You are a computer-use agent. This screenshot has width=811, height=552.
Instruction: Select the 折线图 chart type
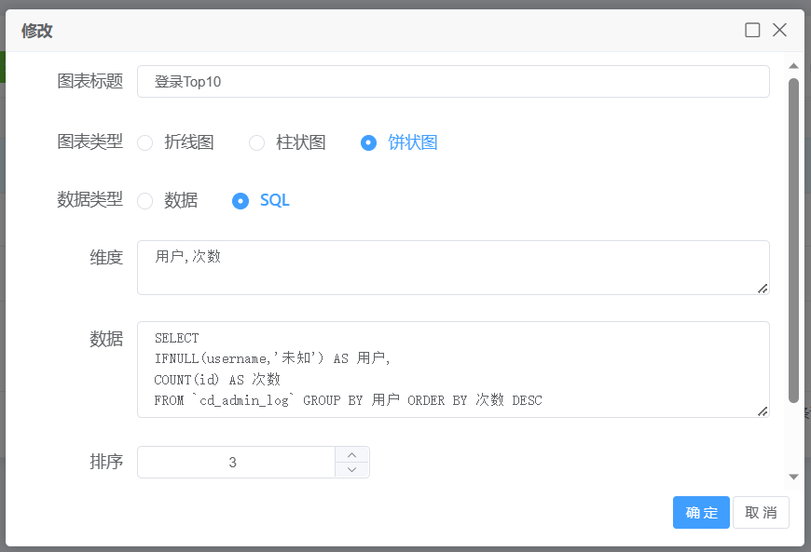145,142
